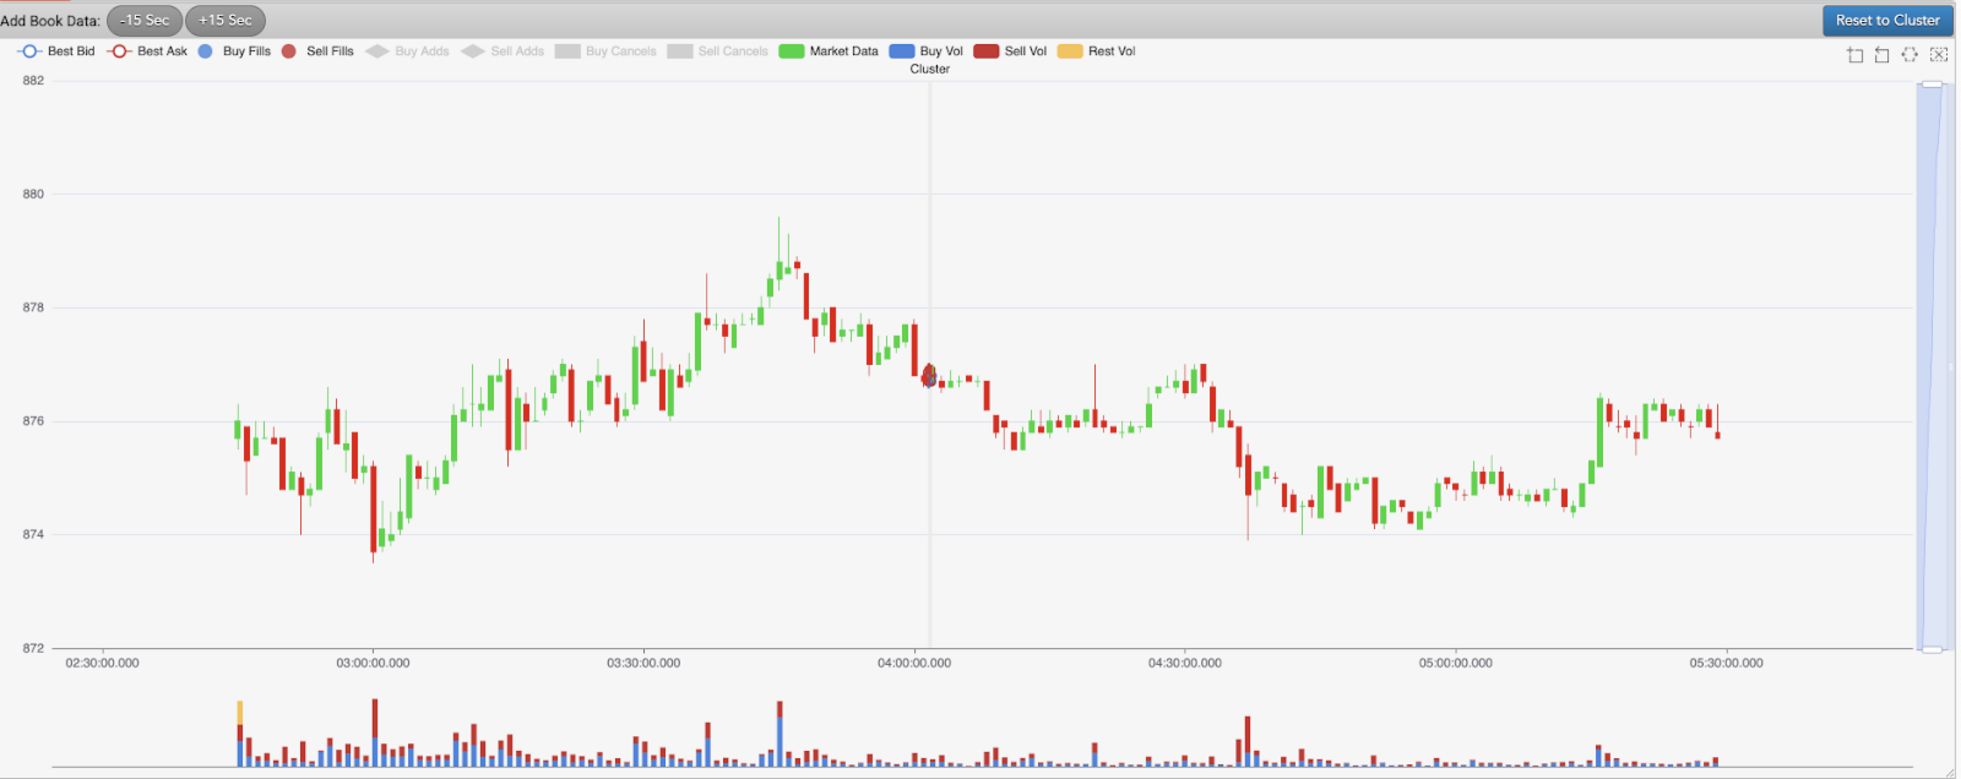The width and height of the screenshot is (1961, 779).
Task: Enable the Buy Adds legend series
Action: (x=408, y=51)
